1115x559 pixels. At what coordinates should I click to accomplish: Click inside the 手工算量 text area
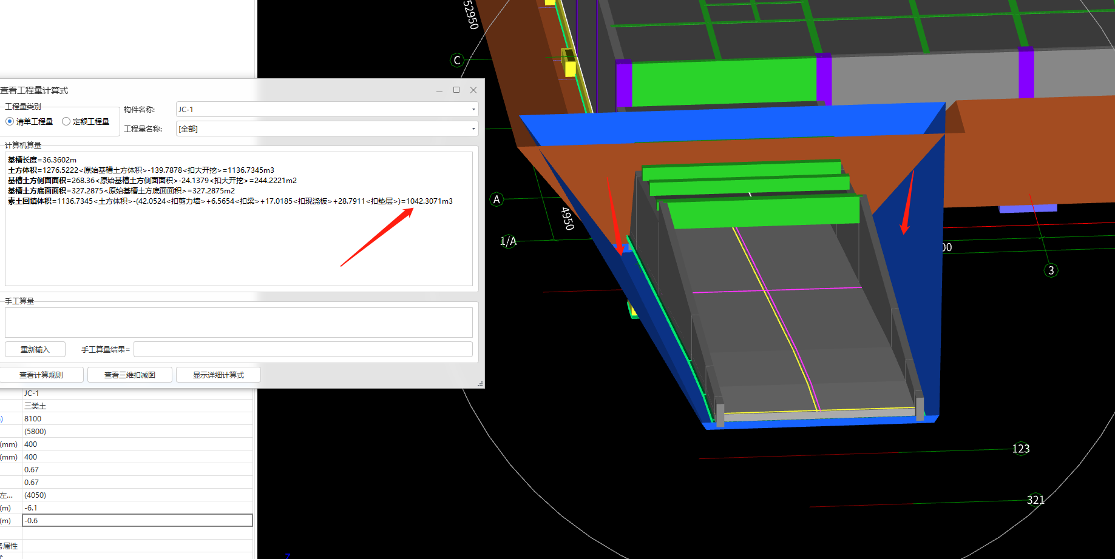(239, 322)
